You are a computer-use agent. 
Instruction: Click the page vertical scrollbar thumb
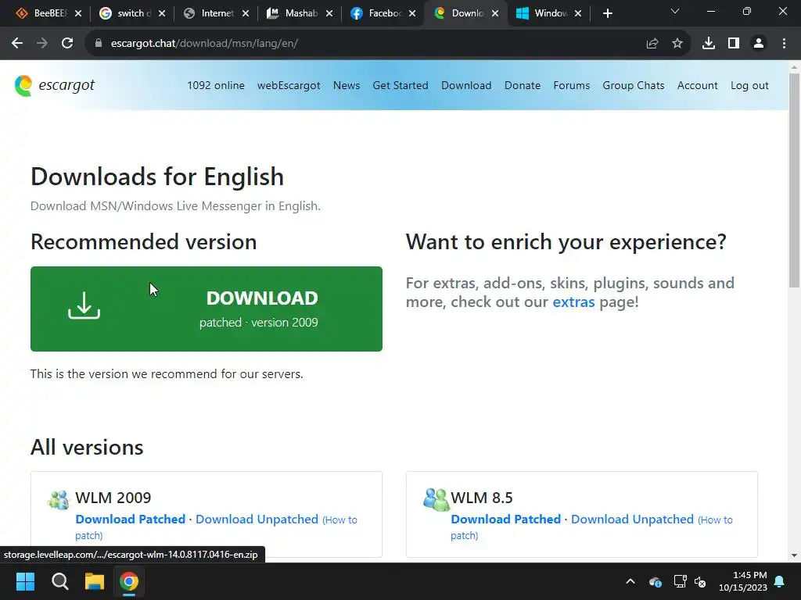tap(794, 180)
